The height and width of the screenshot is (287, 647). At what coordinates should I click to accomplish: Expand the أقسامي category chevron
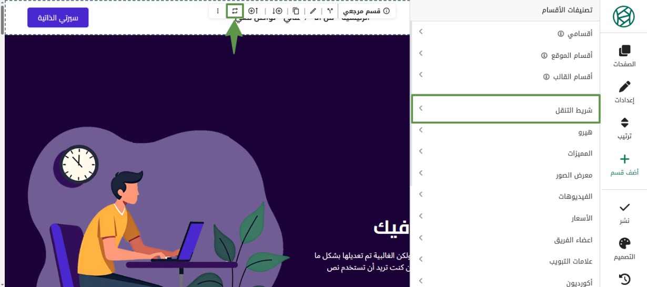pyautogui.click(x=421, y=33)
